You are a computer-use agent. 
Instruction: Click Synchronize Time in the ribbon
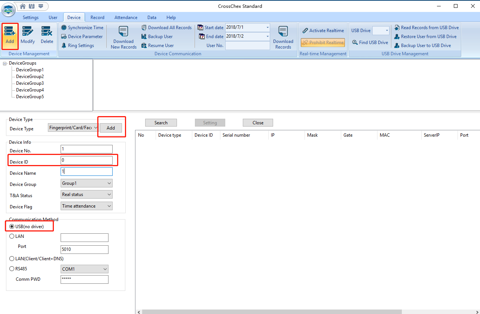point(82,28)
